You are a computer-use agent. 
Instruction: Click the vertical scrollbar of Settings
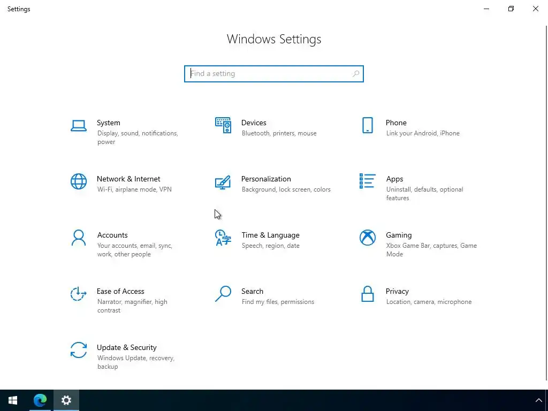coord(546,203)
